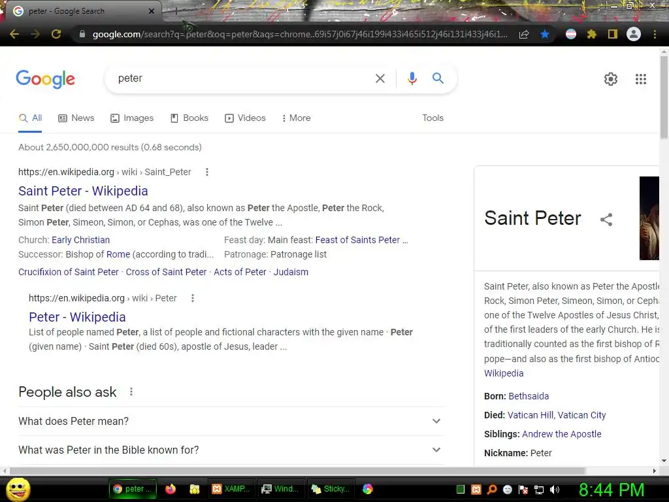View site info via the padlock icon

click(82, 34)
